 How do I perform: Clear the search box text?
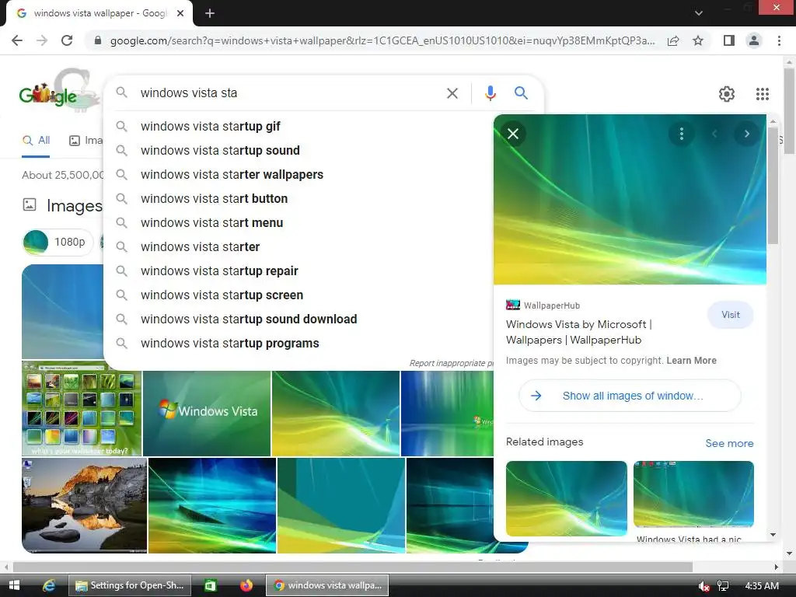[452, 93]
